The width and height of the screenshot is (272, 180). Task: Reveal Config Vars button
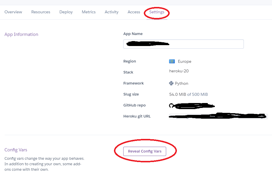(145, 151)
